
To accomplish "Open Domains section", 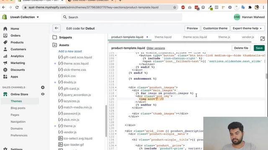I will tap(17, 129).
